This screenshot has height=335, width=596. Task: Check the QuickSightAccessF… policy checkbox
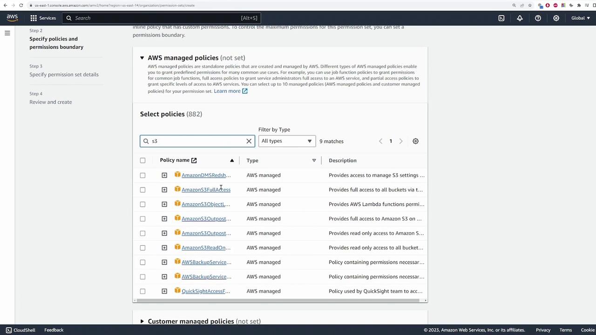click(142, 291)
